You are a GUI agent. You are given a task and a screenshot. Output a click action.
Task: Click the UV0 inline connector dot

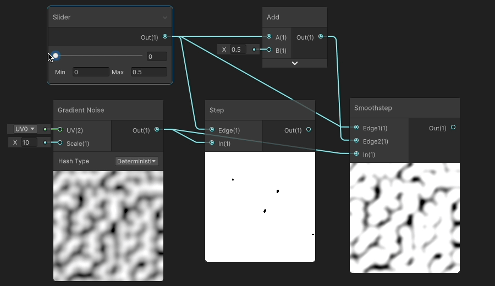coord(45,129)
